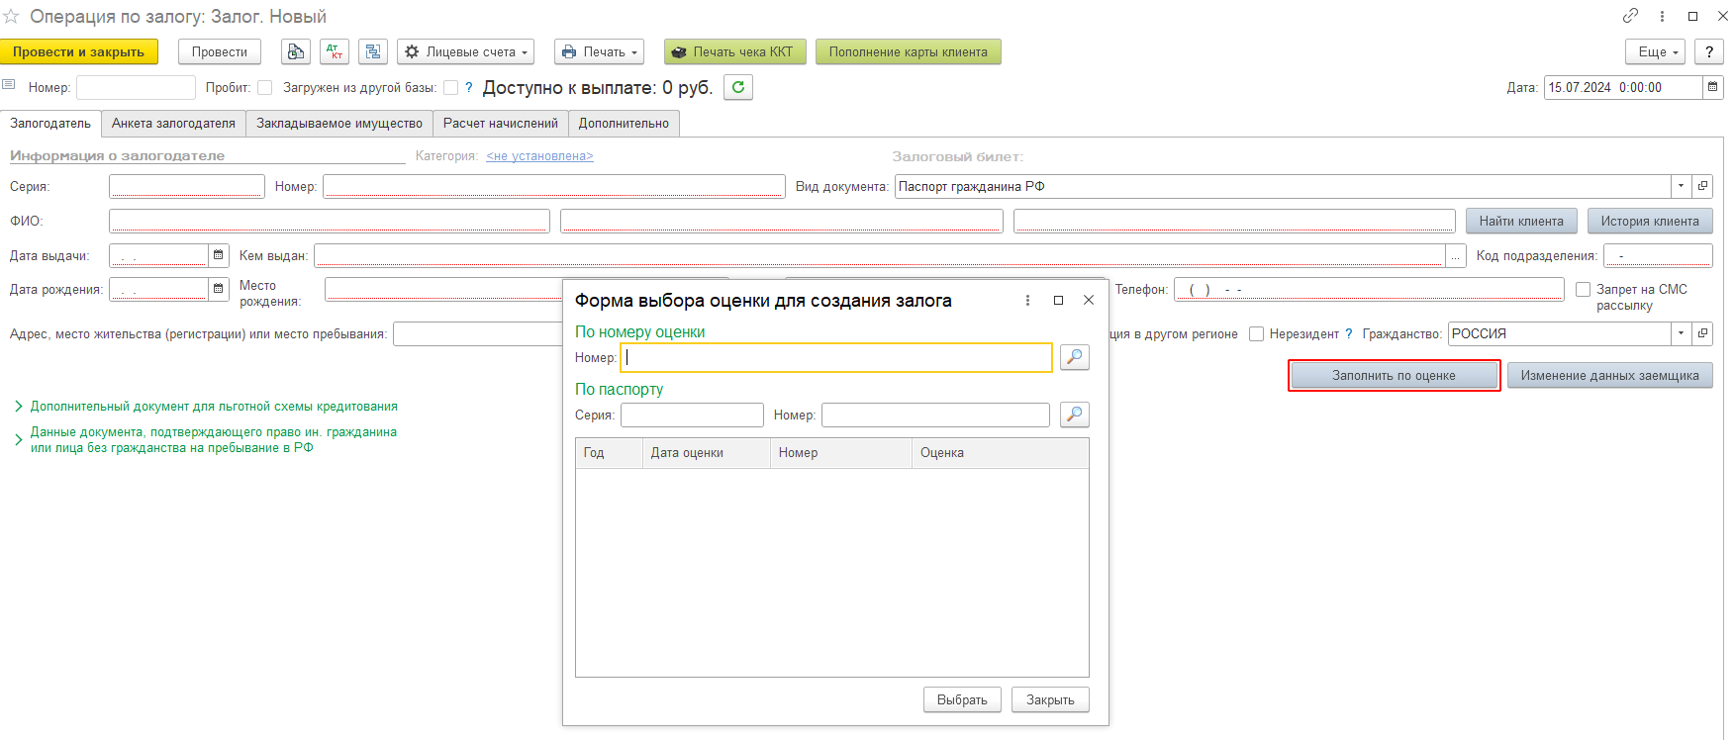Focus the appraisal Номер field in dialog
The width and height of the screenshot is (1735, 740).
(836, 357)
